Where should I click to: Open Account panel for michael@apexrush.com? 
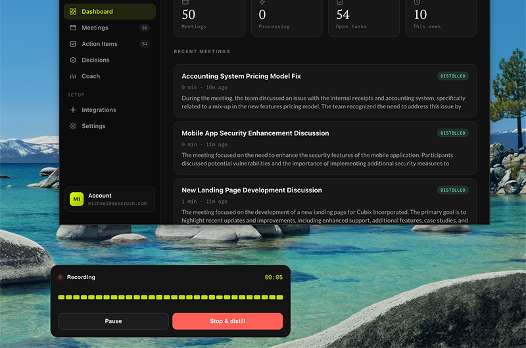pyautogui.click(x=110, y=200)
